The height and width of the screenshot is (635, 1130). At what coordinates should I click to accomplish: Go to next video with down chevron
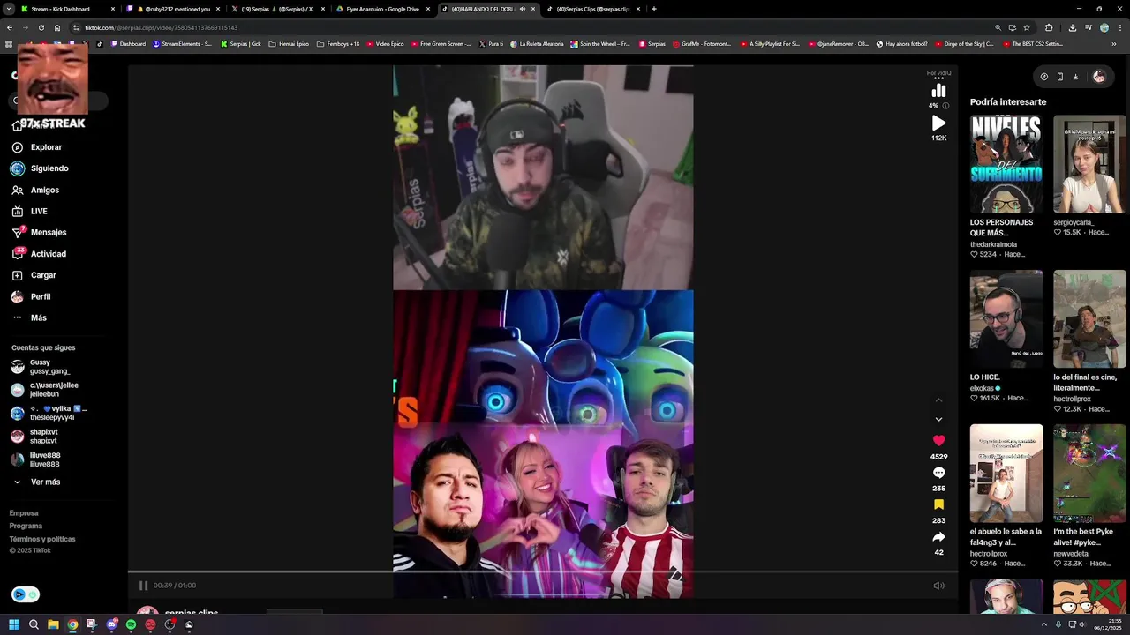(938, 420)
